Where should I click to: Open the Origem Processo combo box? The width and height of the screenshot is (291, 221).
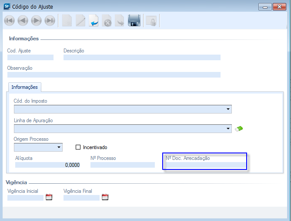point(58,147)
